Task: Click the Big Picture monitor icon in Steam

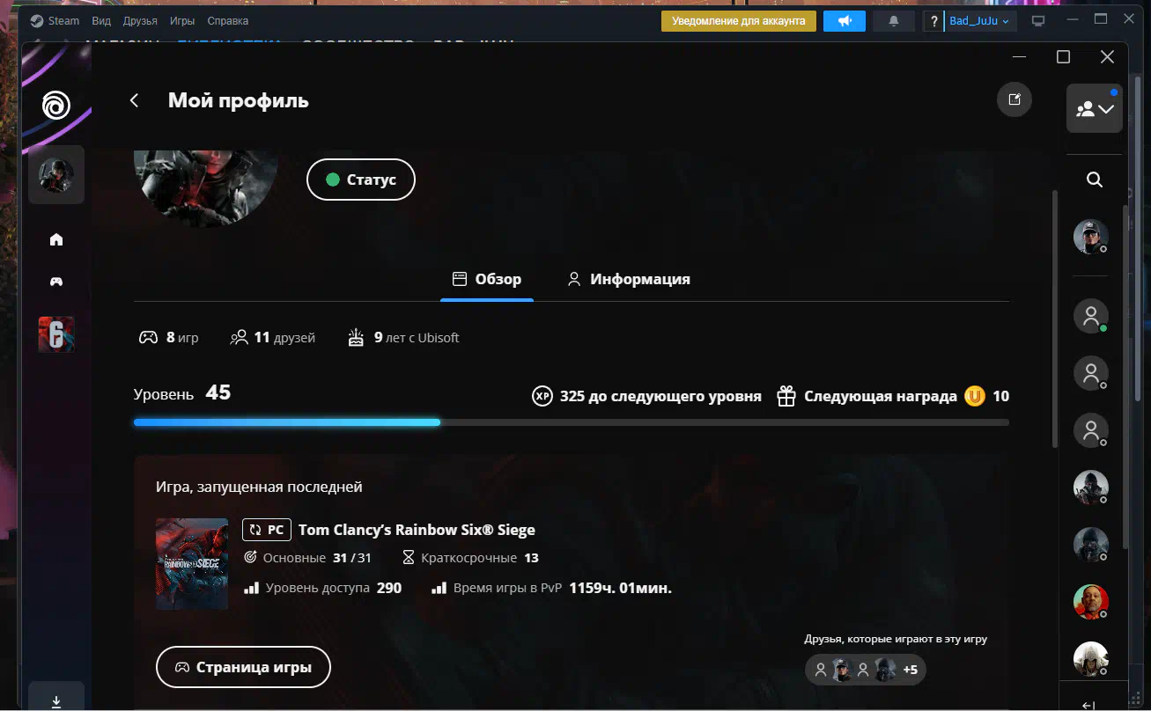Action: tap(1037, 21)
